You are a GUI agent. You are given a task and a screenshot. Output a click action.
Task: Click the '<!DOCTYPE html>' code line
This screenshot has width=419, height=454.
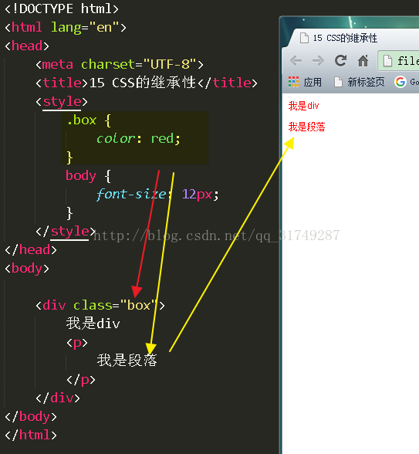pos(62,8)
